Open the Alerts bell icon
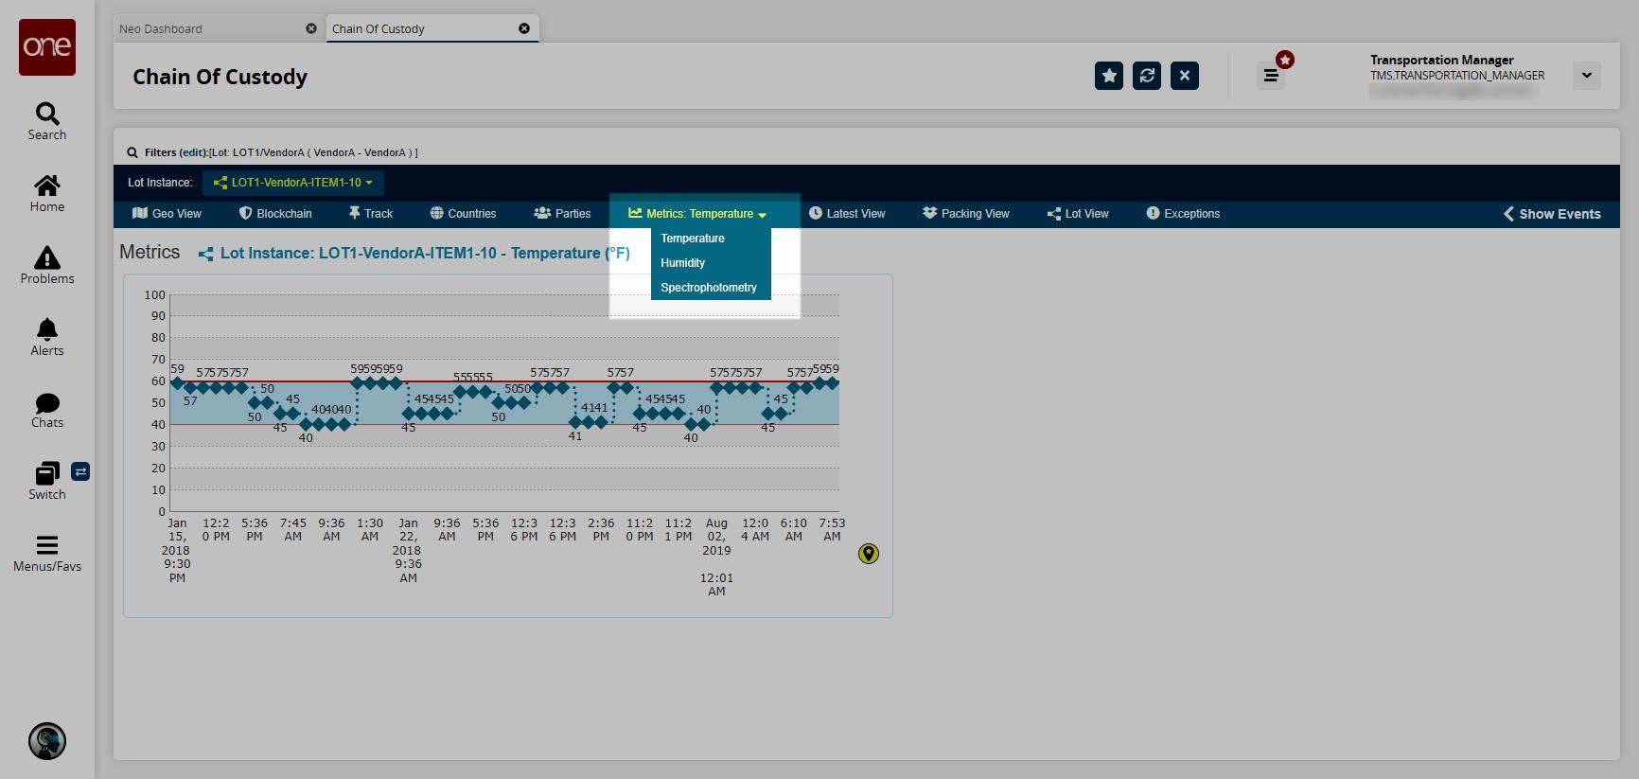The image size is (1639, 779). click(x=47, y=329)
